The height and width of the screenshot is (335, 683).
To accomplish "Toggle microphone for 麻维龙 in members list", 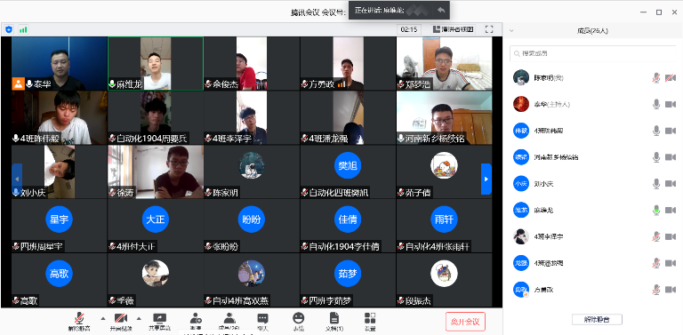I will pos(656,210).
